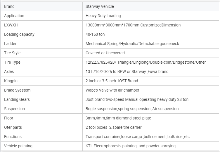Click the Tire Type label
Screen dimensions: 220x152
[x=12, y=62]
